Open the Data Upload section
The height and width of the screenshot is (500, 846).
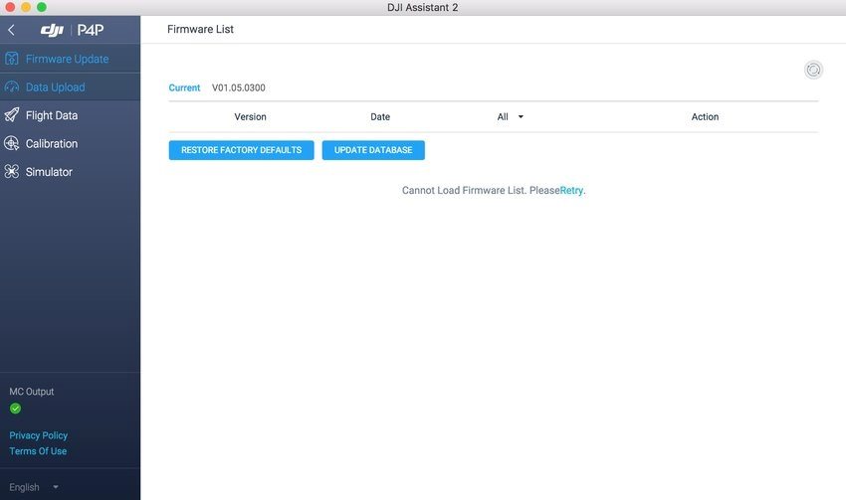click(x=70, y=86)
